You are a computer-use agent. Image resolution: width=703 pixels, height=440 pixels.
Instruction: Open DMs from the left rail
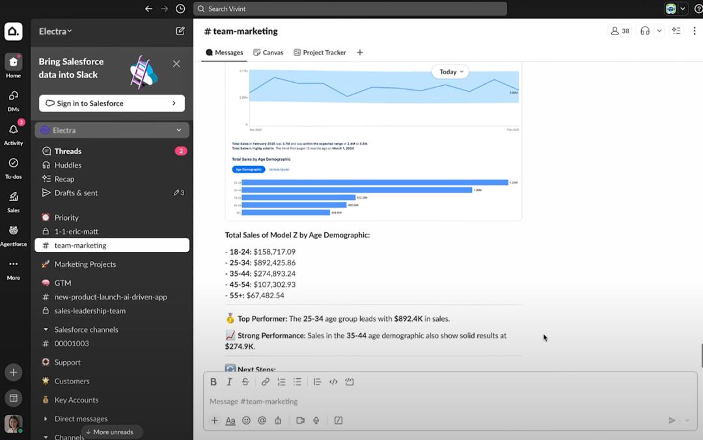(13, 96)
